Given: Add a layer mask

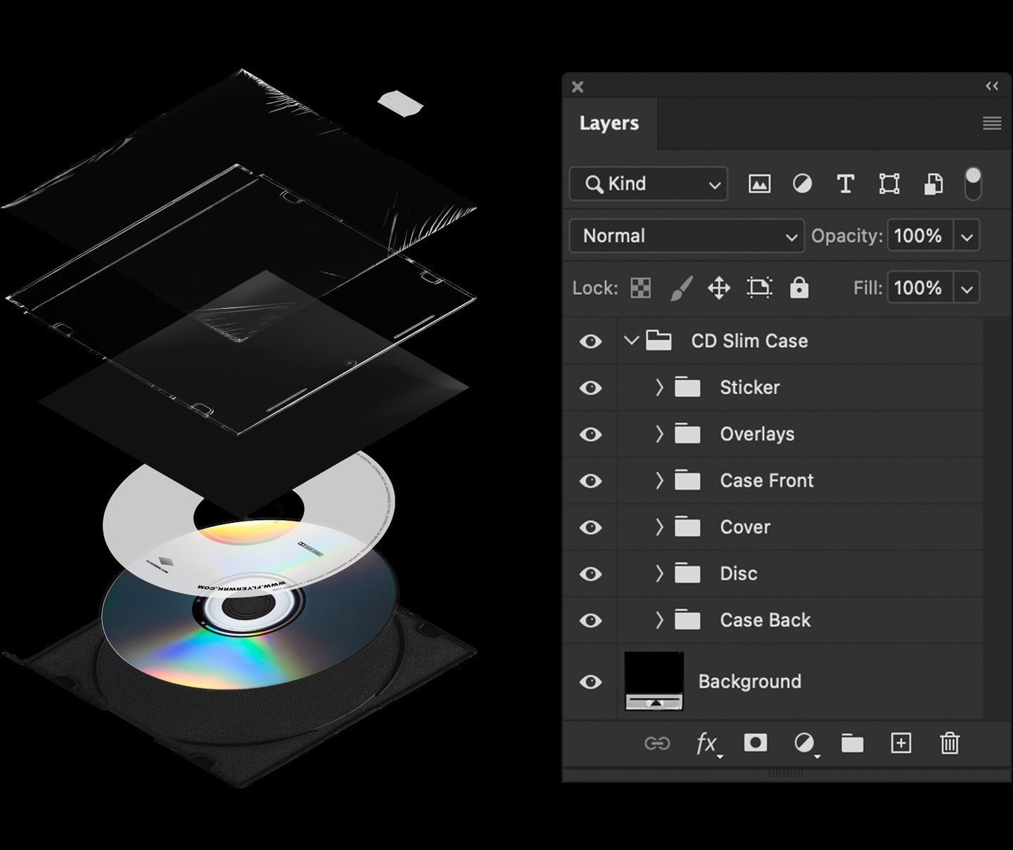Looking at the screenshot, I should [755, 743].
